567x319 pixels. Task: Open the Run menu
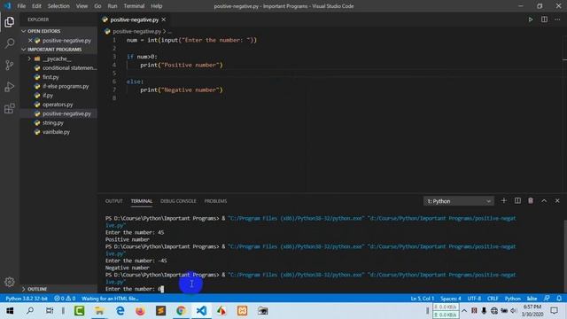(113, 6)
